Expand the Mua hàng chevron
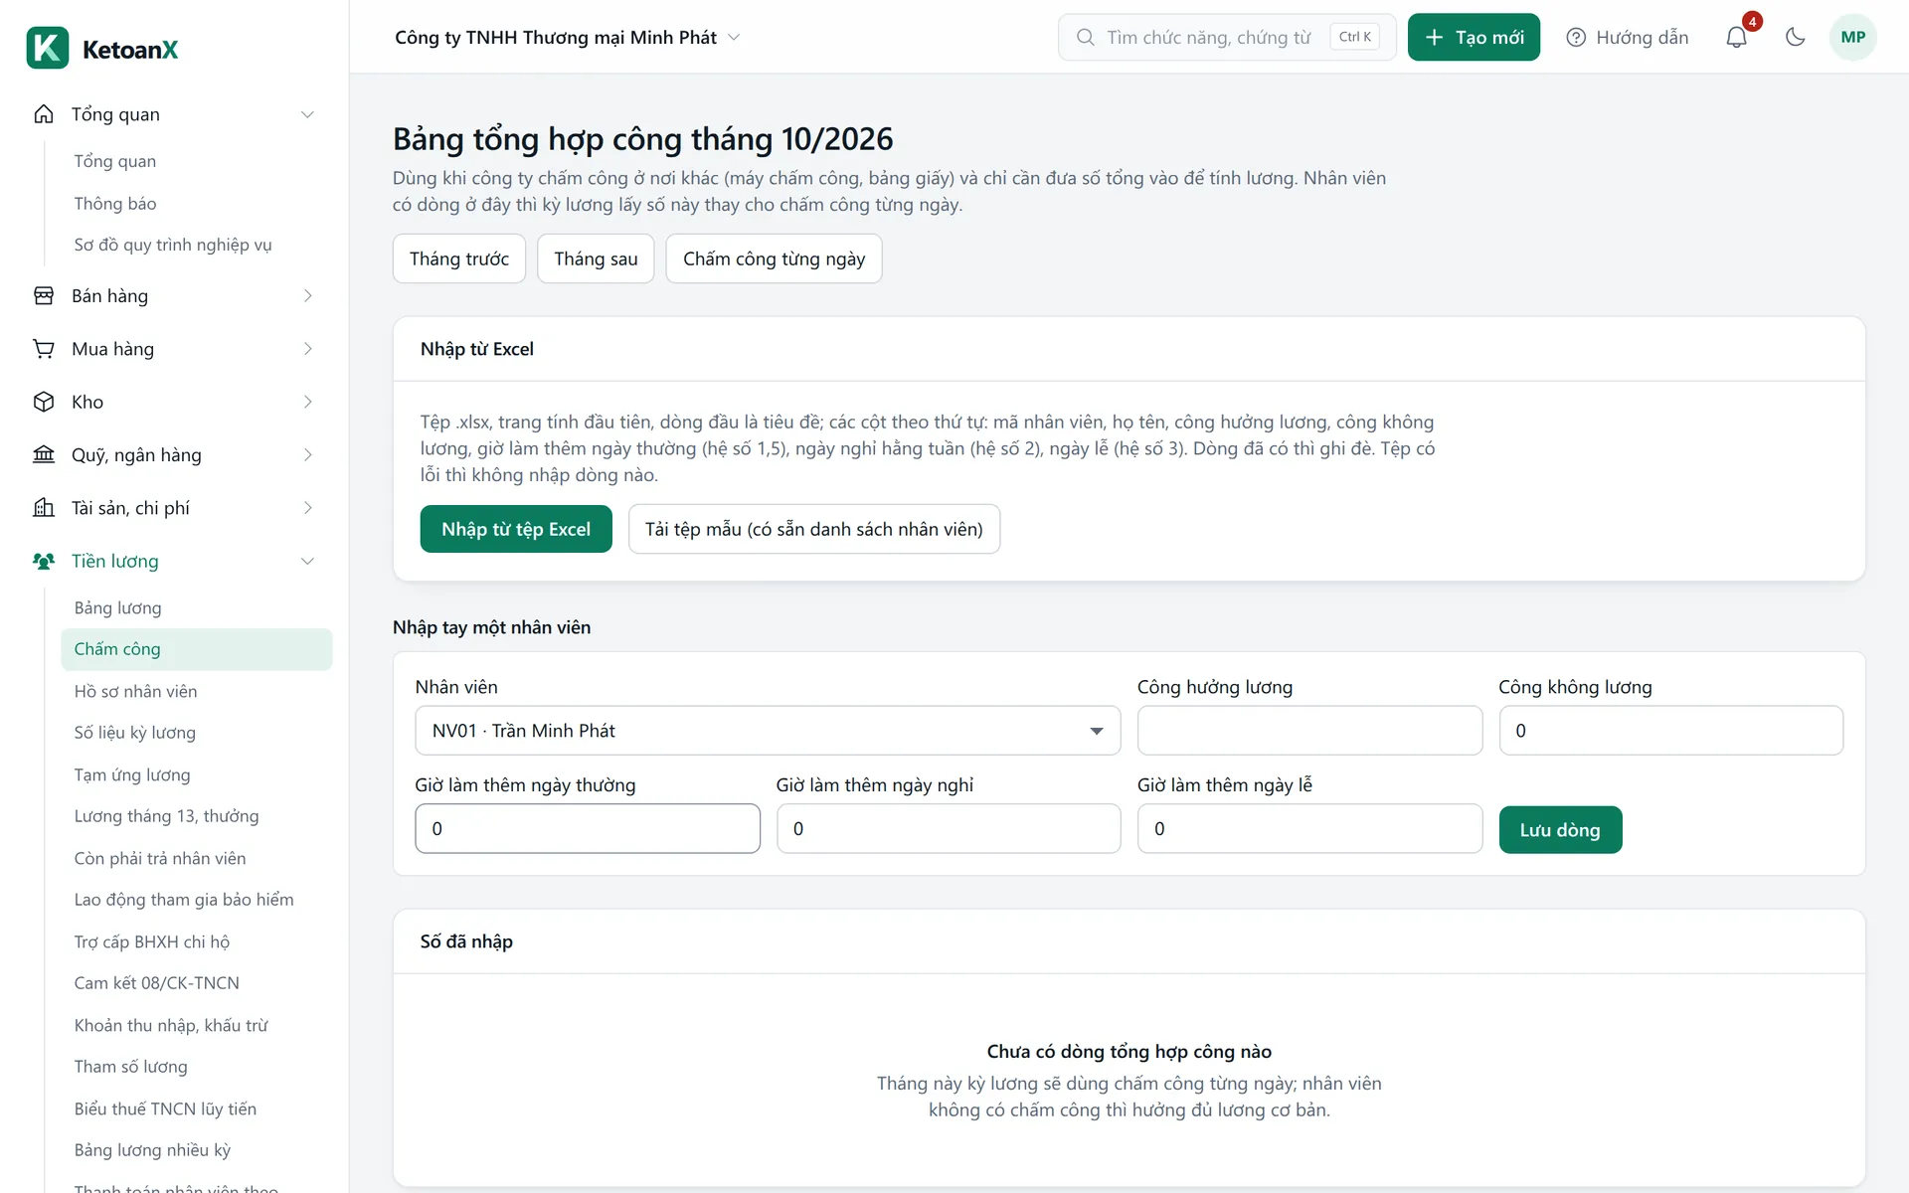The width and height of the screenshot is (1909, 1193). [307, 349]
